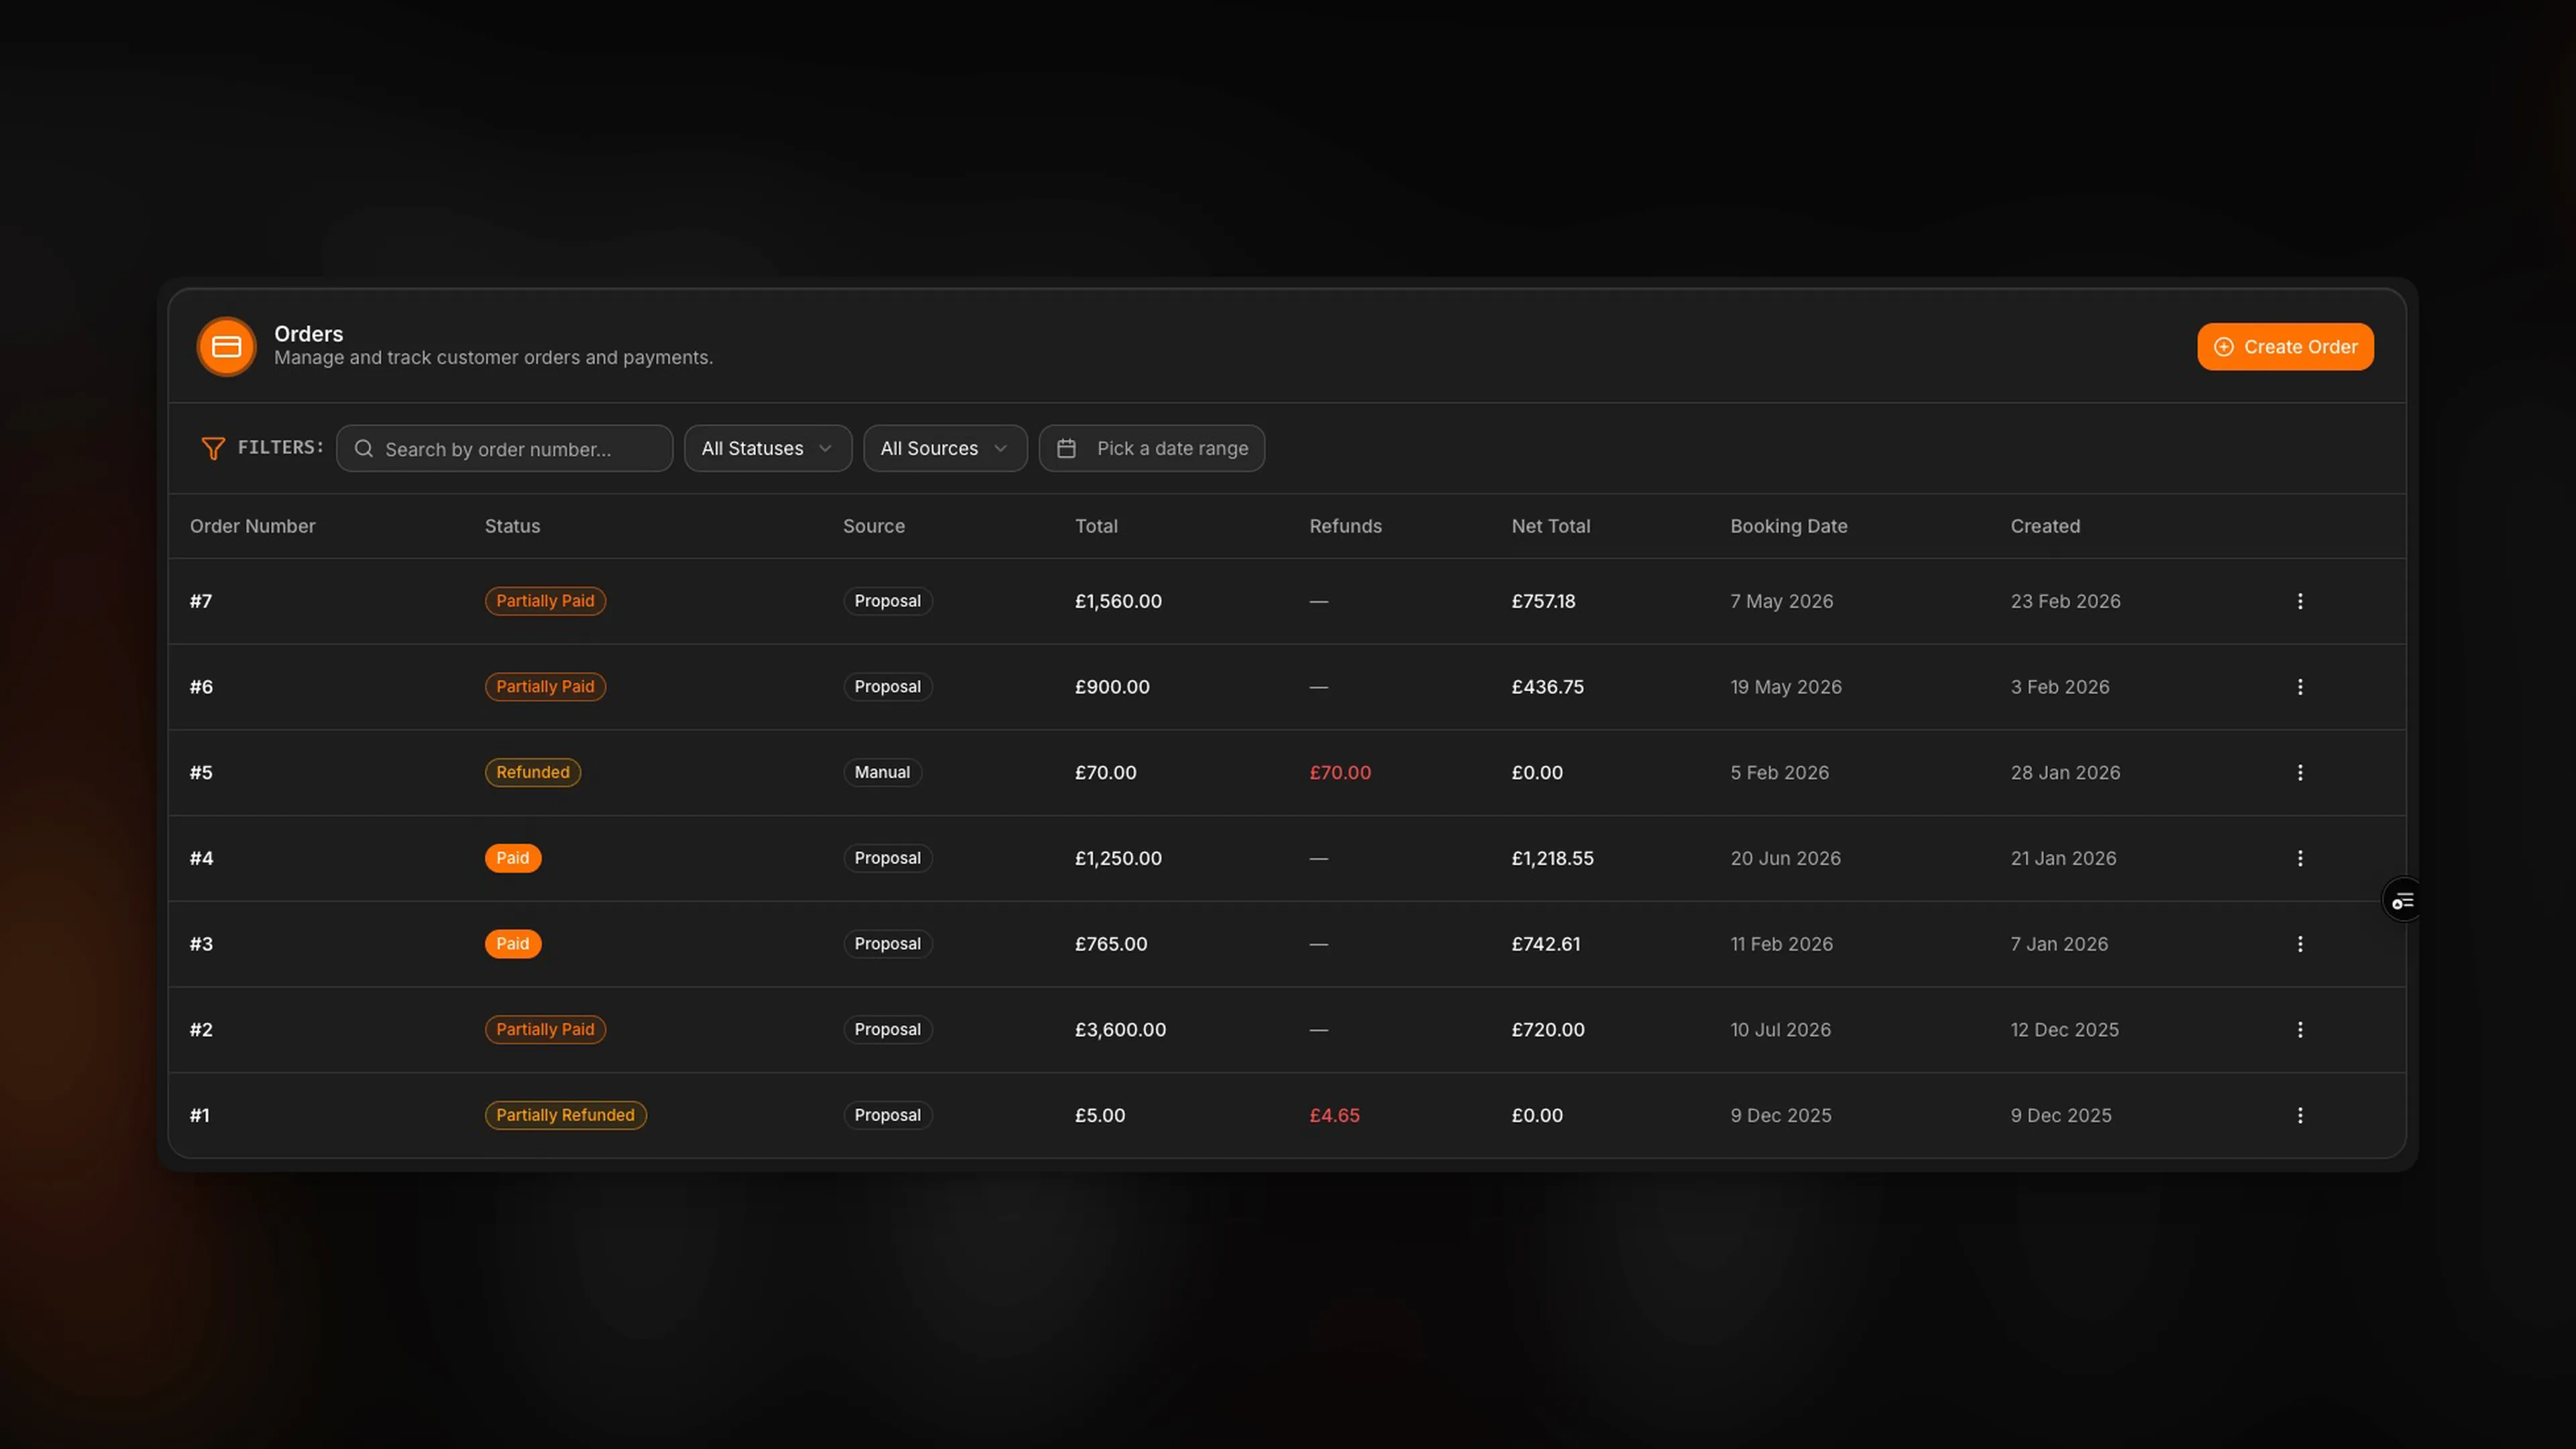The image size is (2576, 1449).
Task: Open the actions menu for order #1
Action: [x=2299, y=1115]
